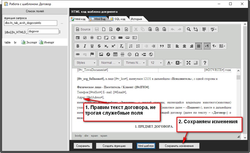Toggle bold formatting in editor toolbar
The width and height of the screenshot is (250, 153).
tap(78, 46)
